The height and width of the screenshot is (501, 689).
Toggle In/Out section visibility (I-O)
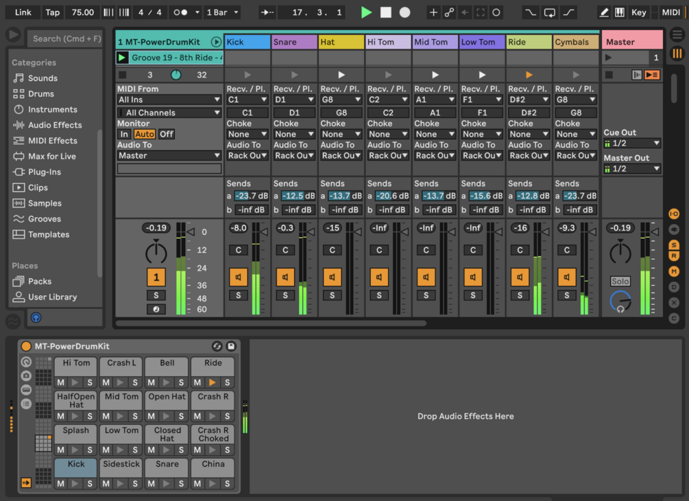tap(674, 214)
